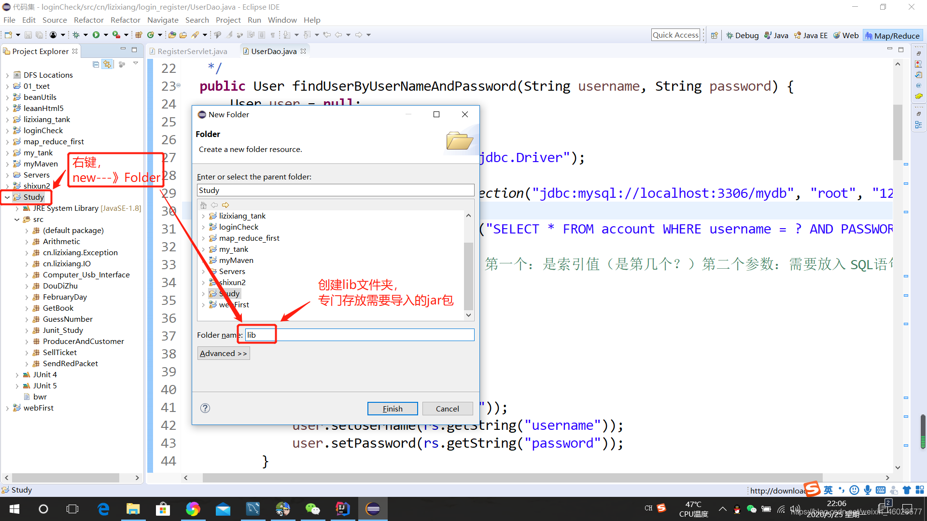Click Cancel in the New Folder dialog
This screenshot has width=927, height=521.
click(447, 409)
